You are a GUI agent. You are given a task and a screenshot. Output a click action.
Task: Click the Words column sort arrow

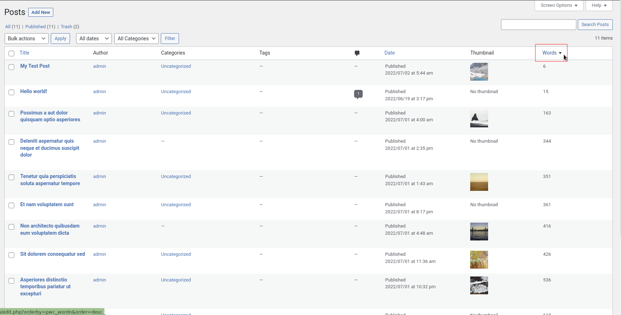point(560,53)
